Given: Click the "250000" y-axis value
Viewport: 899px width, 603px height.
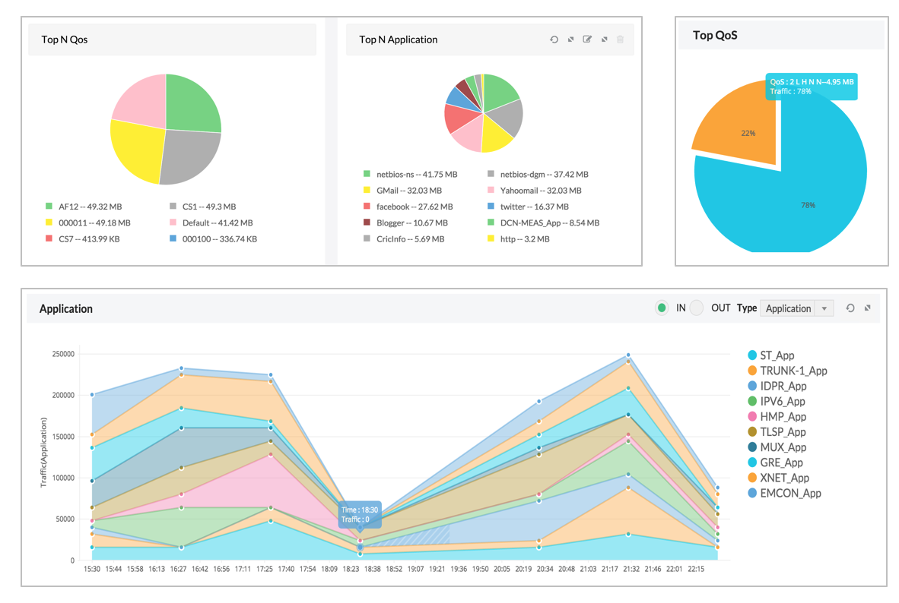Looking at the screenshot, I should pos(63,354).
